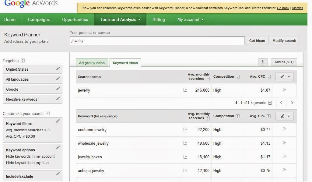Select the Keyword ideas tab
The width and height of the screenshot is (312, 182).
click(x=125, y=63)
